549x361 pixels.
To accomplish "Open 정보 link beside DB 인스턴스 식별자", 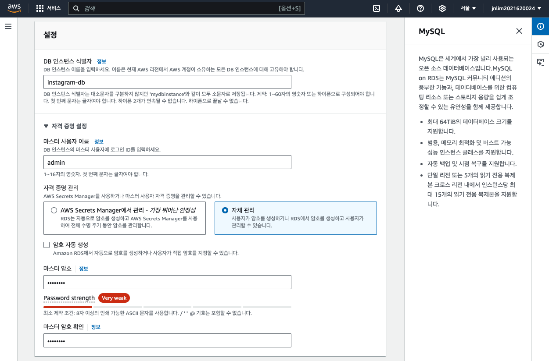I will pyautogui.click(x=101, y=61).
